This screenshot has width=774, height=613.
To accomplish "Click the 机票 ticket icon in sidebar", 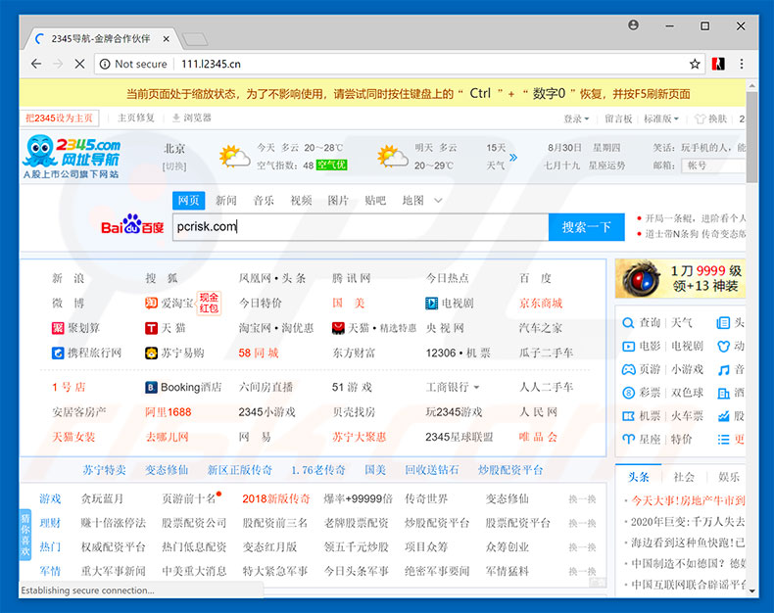I will pos(628,416).
